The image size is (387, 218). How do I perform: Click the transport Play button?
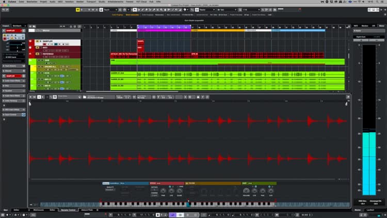tap(188, 215)
